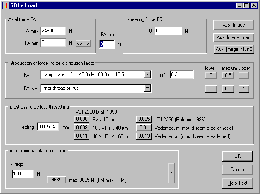Click the Aux. Image button
The height and width of the screenshot is (194, 260).
[x=234, y=25]
